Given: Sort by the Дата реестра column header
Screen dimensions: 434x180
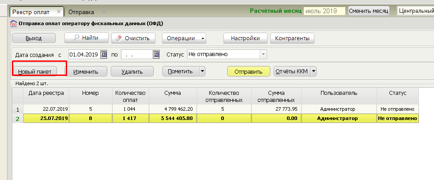Looking at the screenshot, I should [46, 96].
